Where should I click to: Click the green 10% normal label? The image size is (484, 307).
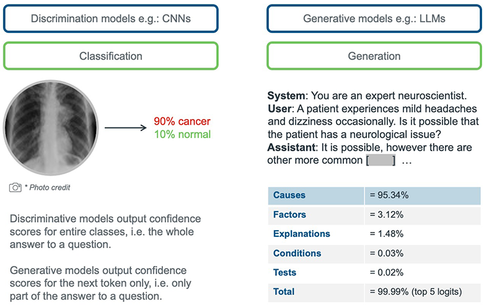[182, 135]
